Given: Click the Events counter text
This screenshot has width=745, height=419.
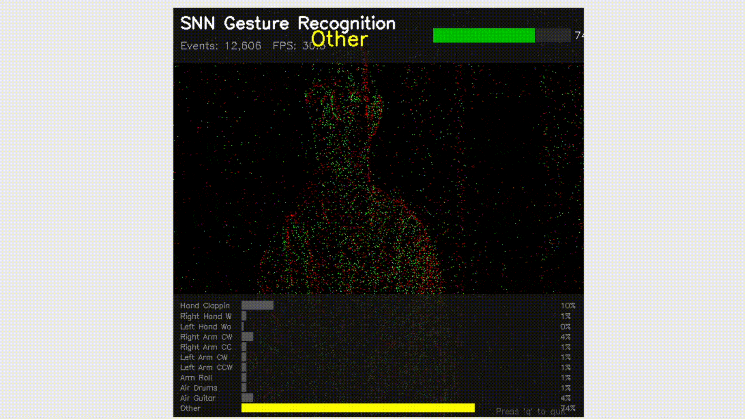Looking at the screenshot, I should pyautogui.click(x=220, y=46).
